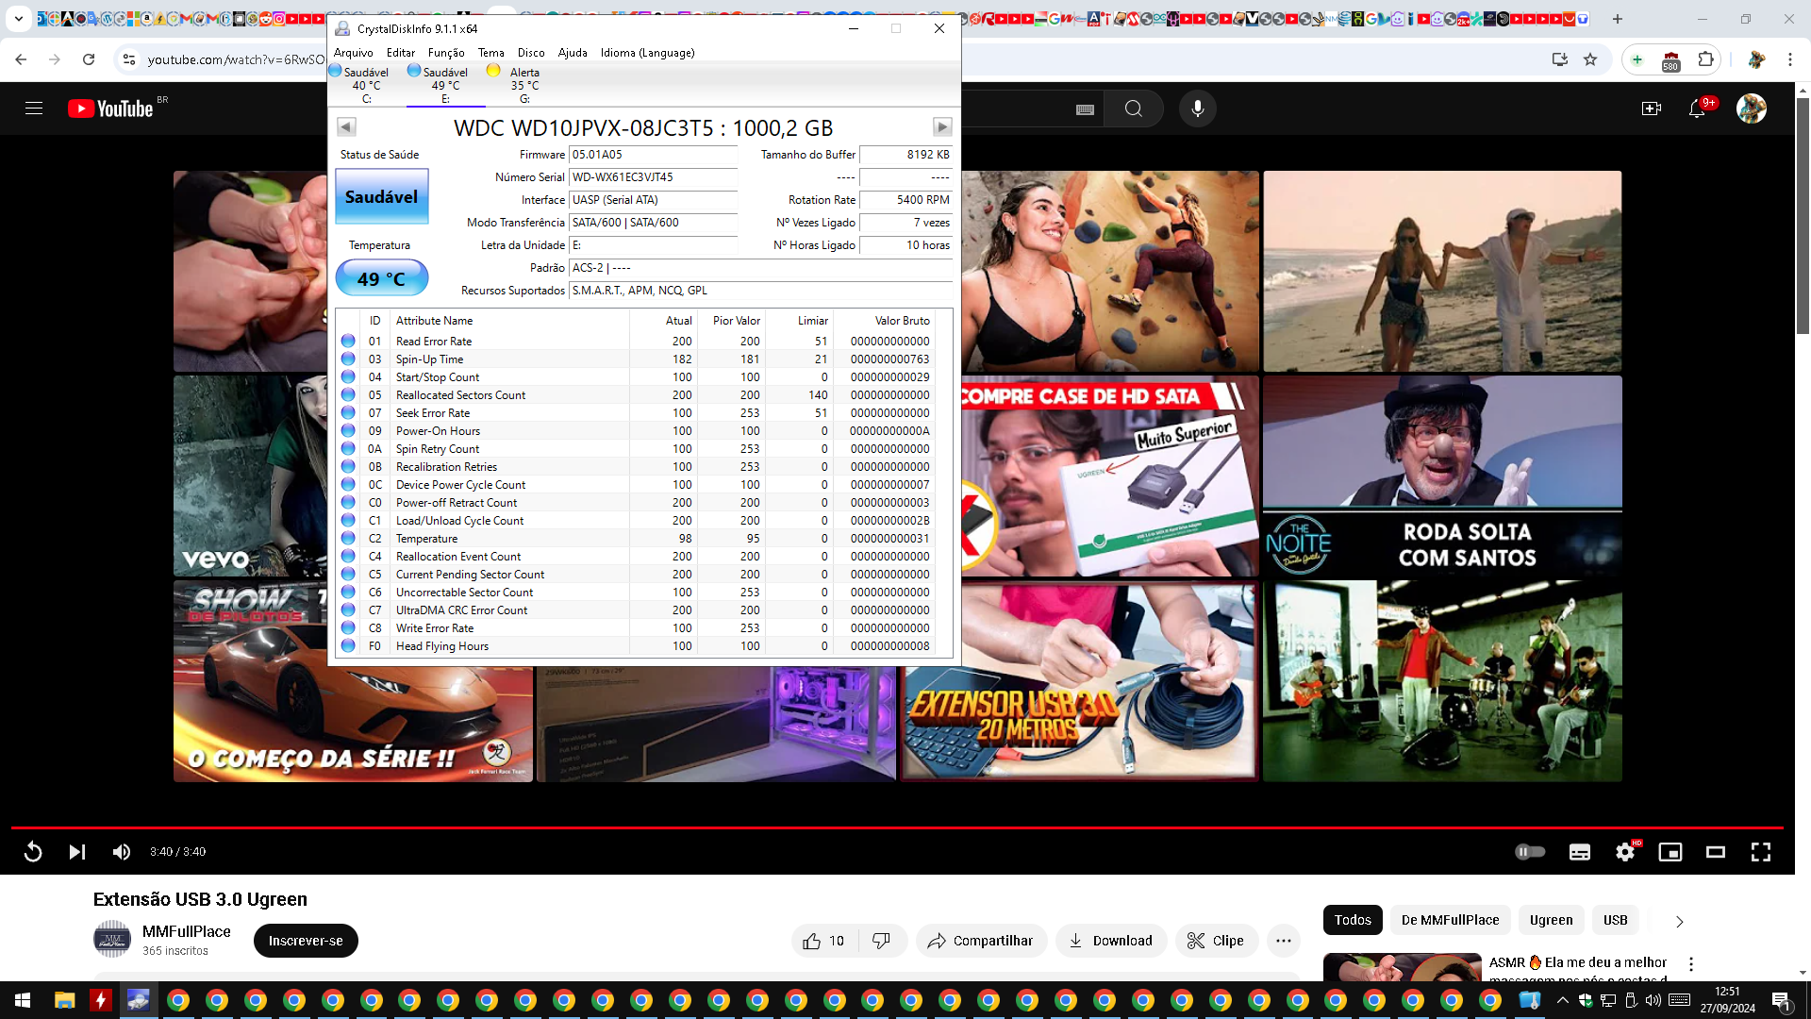Image resolution: width=1811 pixels, height=1019 pixels.
Task: Open the Função menu in CrystalDiskInfo
Action: tap(445, 53)
